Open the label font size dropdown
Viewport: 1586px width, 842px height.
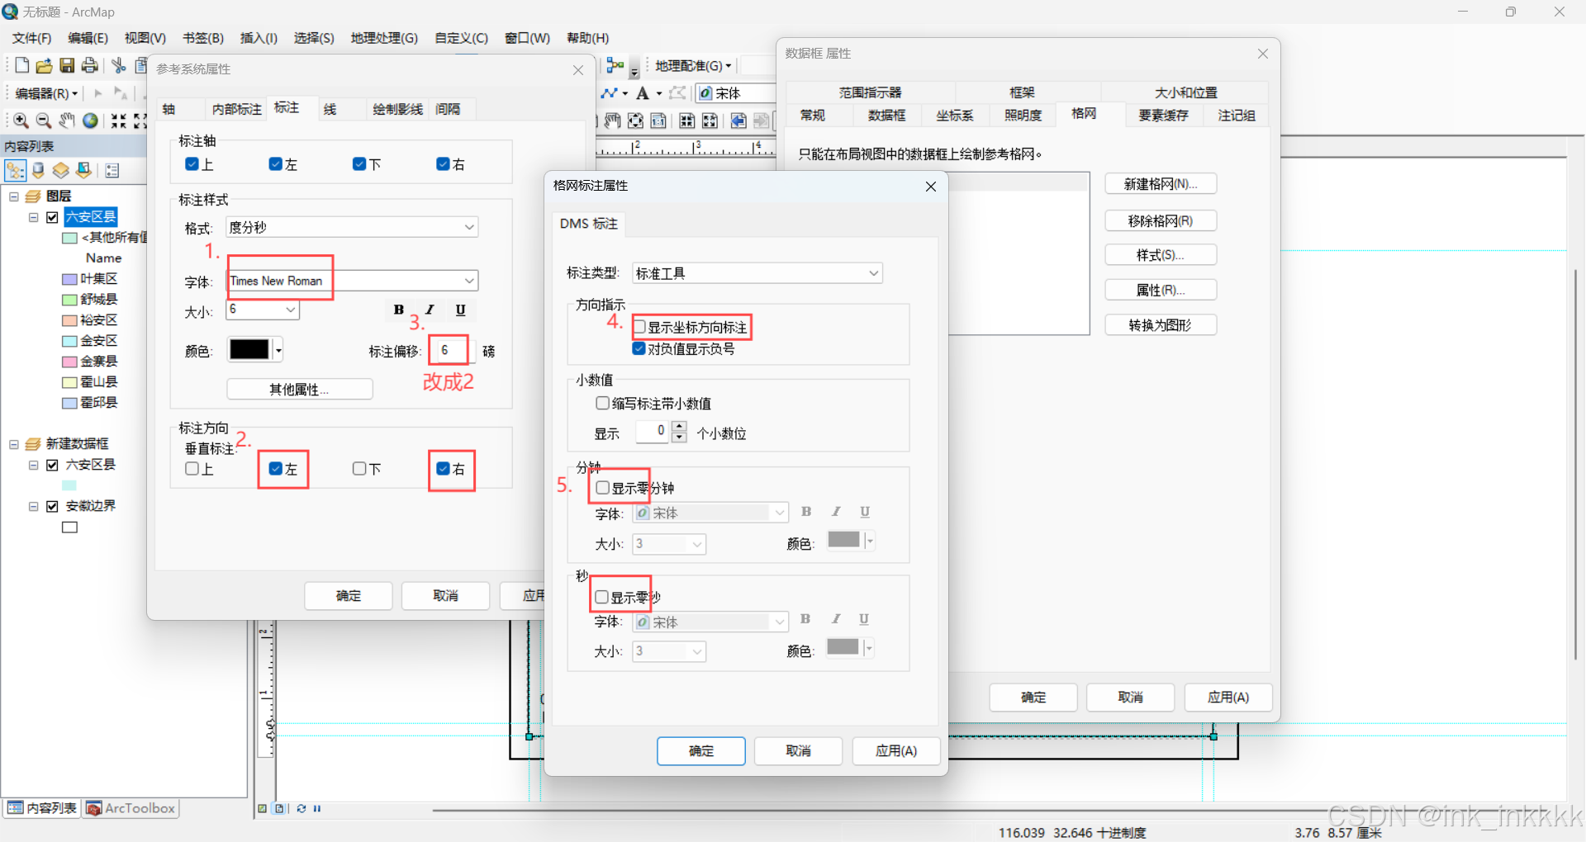tap(291, 310)
